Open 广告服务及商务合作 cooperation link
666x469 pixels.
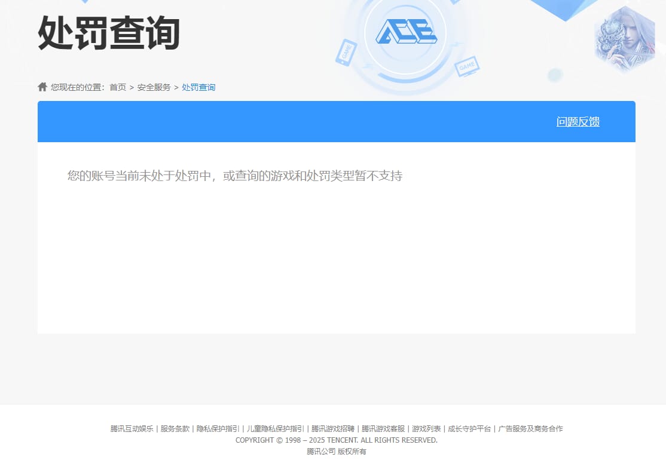[529, 428]
